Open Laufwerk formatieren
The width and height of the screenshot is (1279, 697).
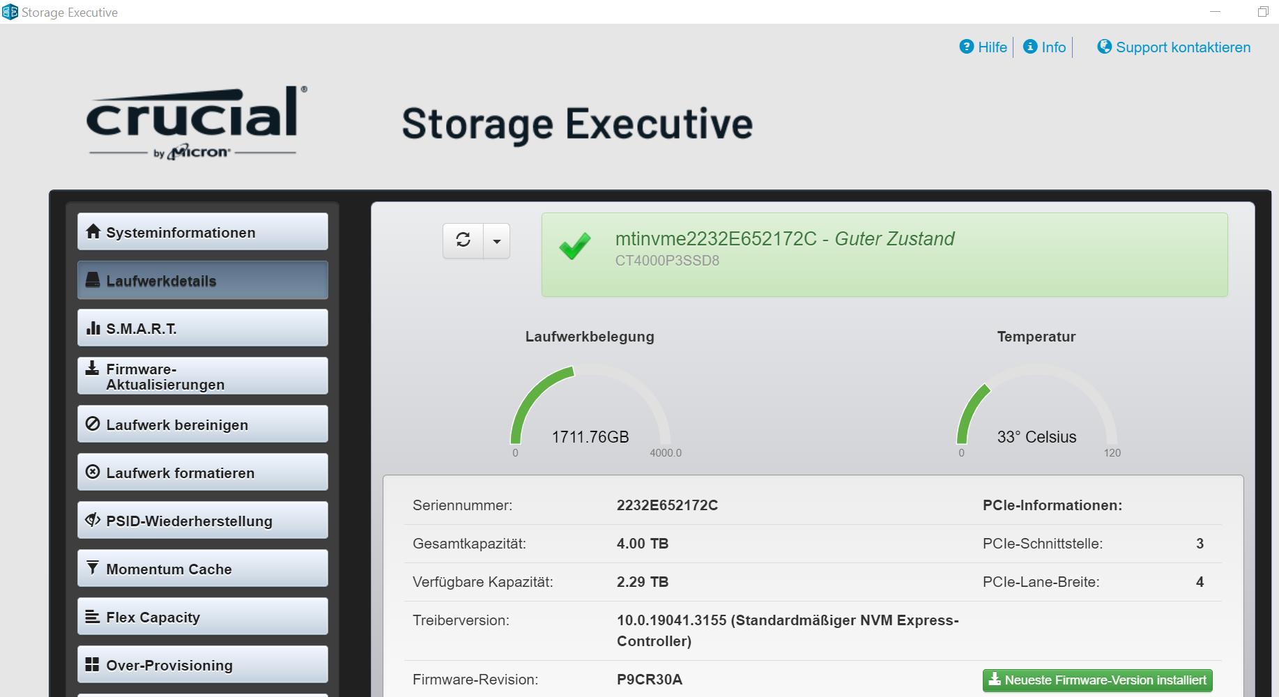(x=203, y=473)
